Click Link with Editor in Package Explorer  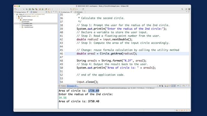(x=49, y=12)
